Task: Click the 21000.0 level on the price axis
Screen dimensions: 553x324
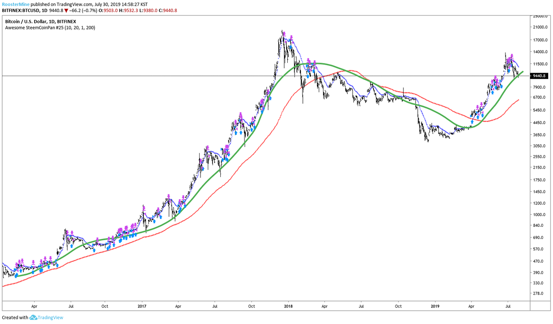Action: coord(541,27)
